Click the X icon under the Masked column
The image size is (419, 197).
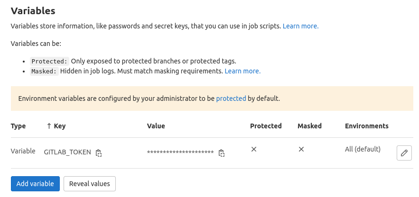[x=301, y=149]
